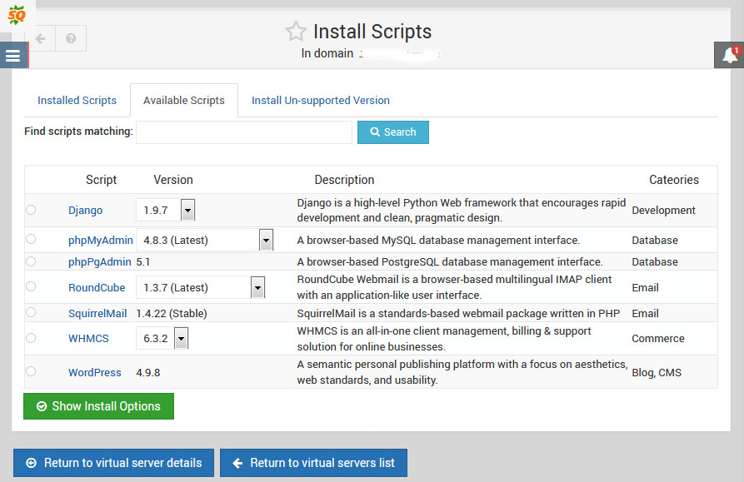Select the WordPress radio button

click(31, 371)
